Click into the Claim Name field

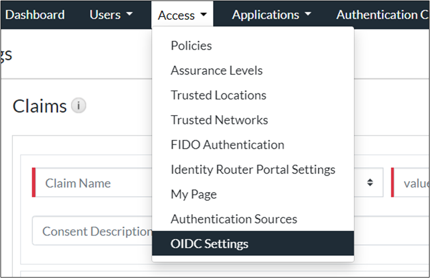pyautogui.click(x=93, y=183)
